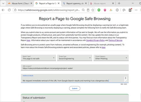
Task: Expand the Threat Category dropdown
Action: coord(111,58)
